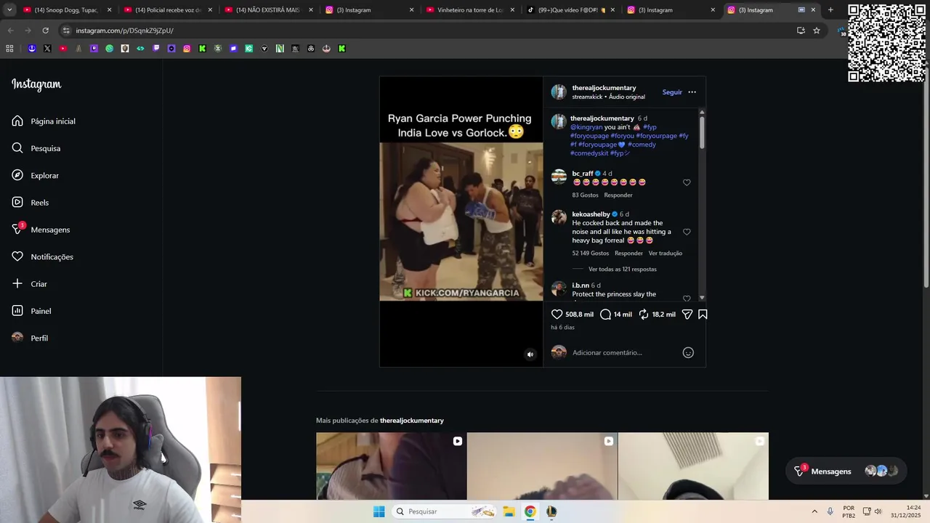Image resolution: width=930 pixels, height=523 pixels.
Task: Open Painel dashboard in sidebar
Action: [x=31, y=311]
